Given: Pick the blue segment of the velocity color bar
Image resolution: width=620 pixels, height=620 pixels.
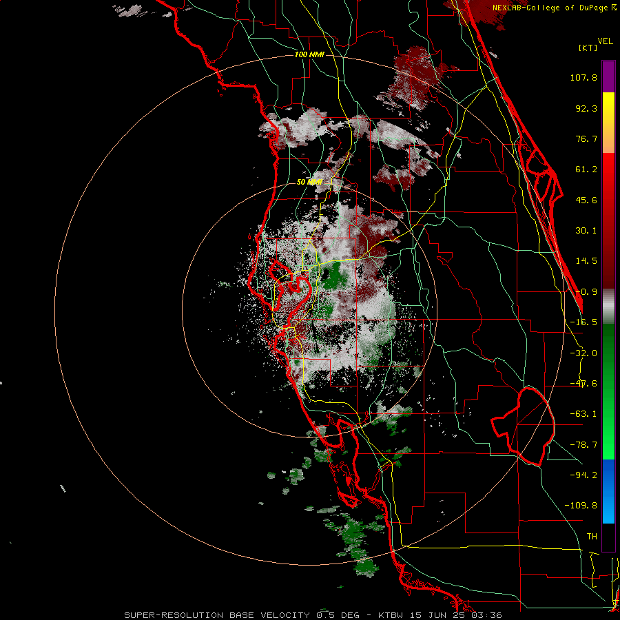Looking at the screenshot, I should point(608,491).
